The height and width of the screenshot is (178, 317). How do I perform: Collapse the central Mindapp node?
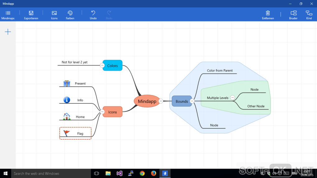click(x=161, y=101)
